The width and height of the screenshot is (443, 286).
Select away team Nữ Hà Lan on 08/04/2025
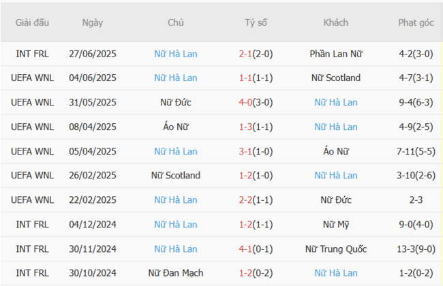(336, 127)
